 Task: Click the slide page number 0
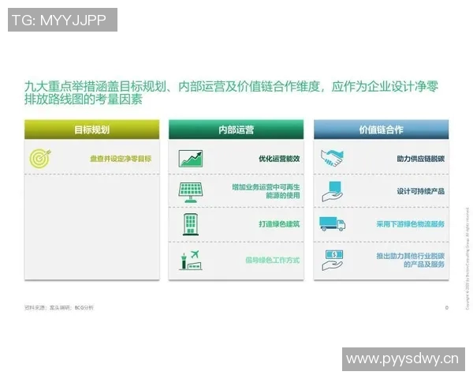tap(446, 308)
